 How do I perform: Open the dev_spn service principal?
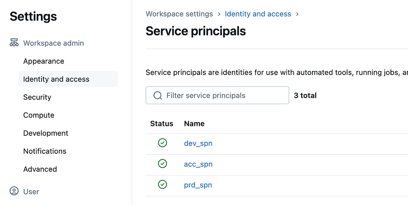tap(198, 143)
